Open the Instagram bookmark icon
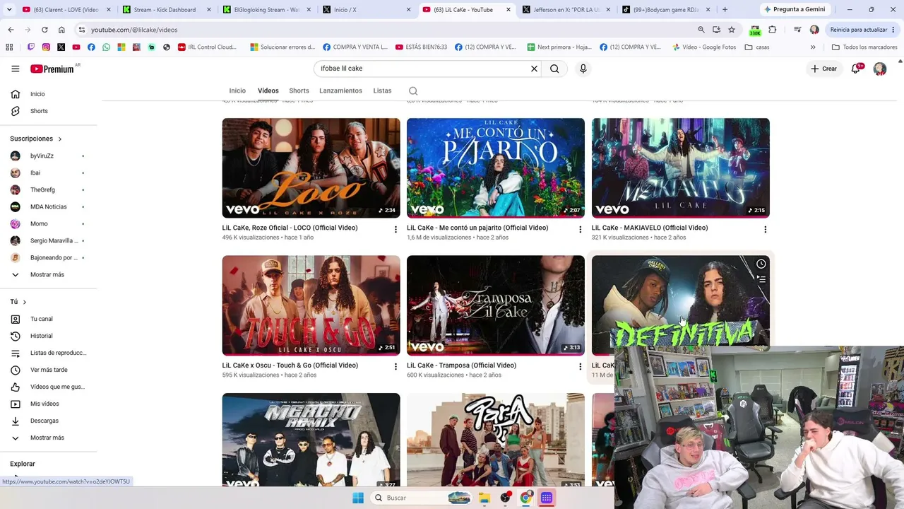904x509 pixels. pos(46,47)
